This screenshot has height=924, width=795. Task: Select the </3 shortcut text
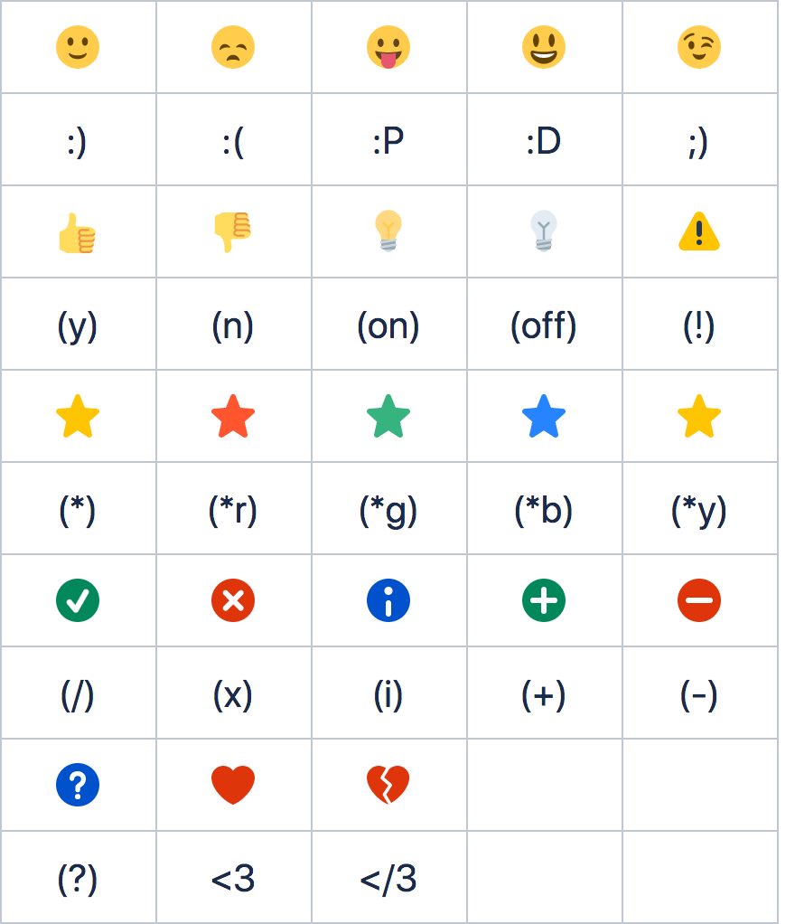[388, 879]
